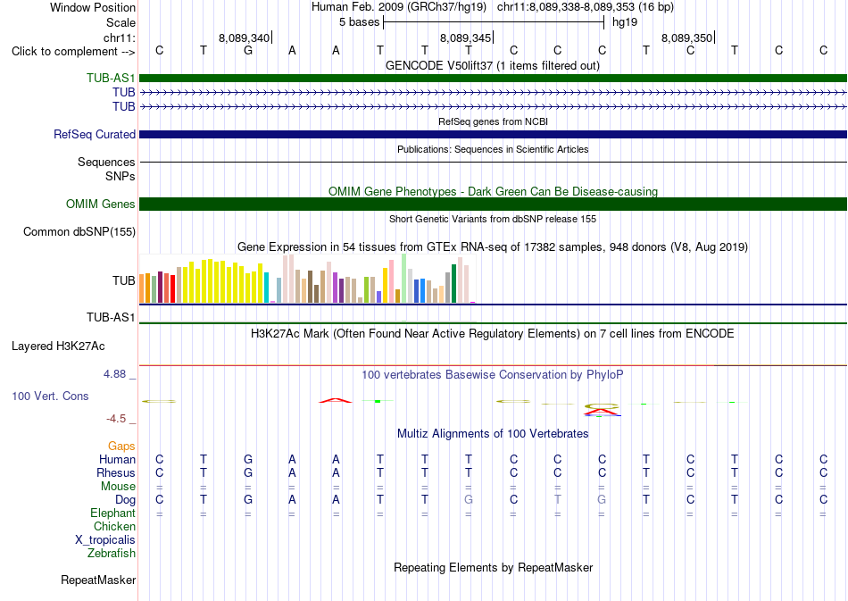Click the '5 bases' scale bar label
Image resolution: width=848 pixels, height=601 pixels.
click(x=359, y=22)
